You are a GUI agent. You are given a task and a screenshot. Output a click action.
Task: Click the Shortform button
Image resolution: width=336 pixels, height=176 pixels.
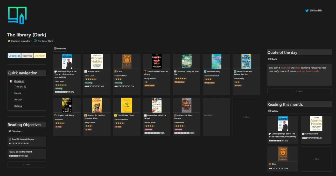[40, 56]
